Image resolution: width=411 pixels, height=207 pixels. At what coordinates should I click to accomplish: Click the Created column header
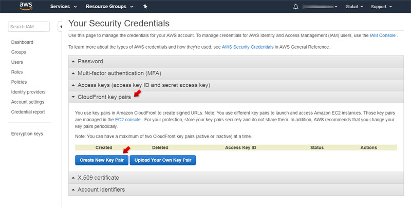point(104,147)
